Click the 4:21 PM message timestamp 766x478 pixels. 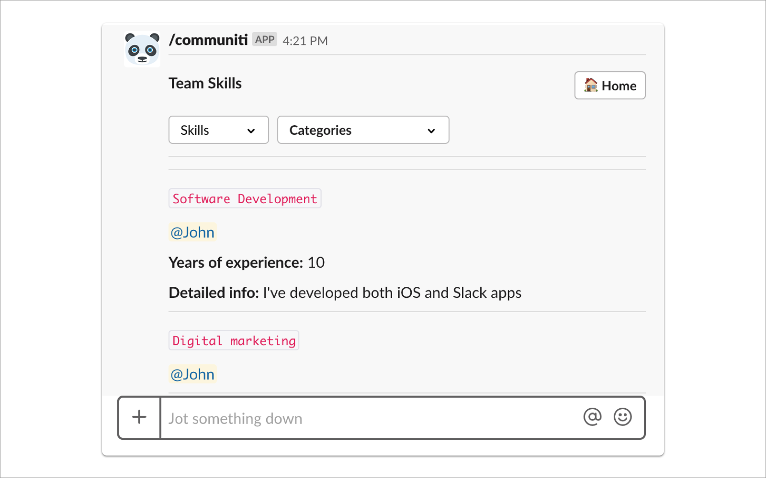point(305,41)
